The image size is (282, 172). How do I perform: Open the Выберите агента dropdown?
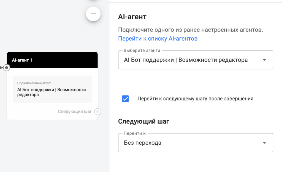click(193, 60)
